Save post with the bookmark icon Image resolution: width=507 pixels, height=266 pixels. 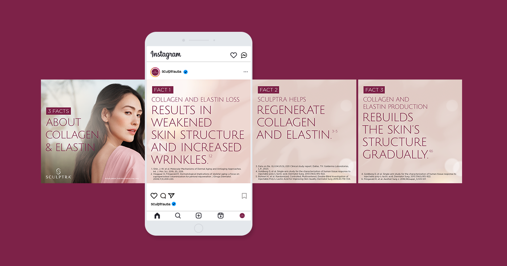[244, 196]
